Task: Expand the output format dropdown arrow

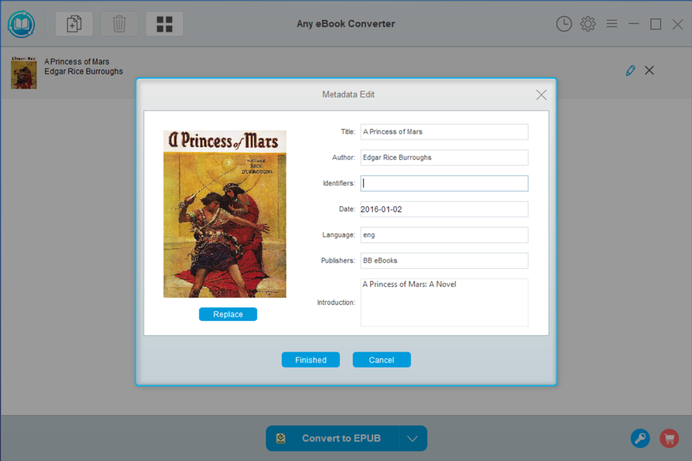Action: coord(413,438)
